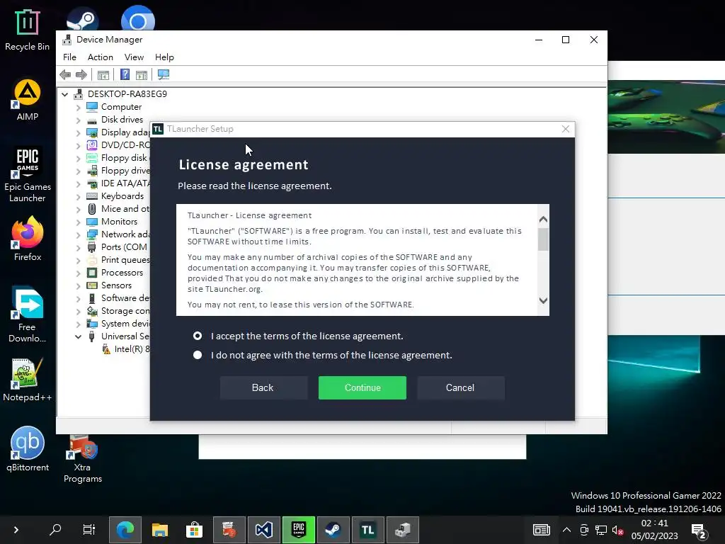Image resolution: width=725 pixels, height=544 pixels.
Task: Click Steam taskbar icon
Action: pyautogui.click(x=333, y=530)
